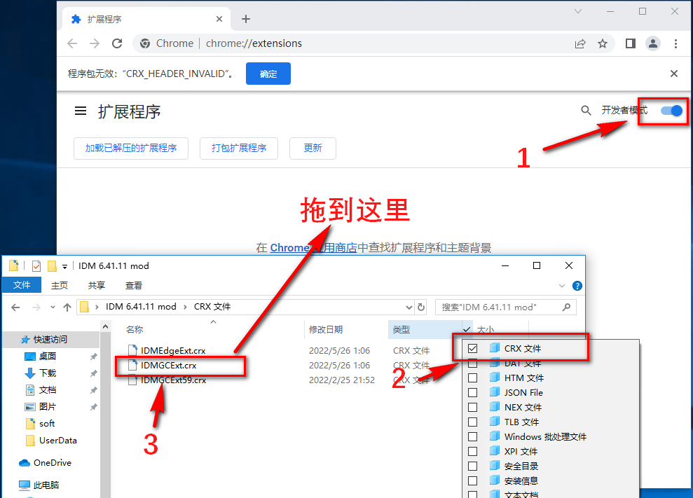Check the XPI 文件 filter checkbox
Viewport: 693px width, 498px height.
pyautogui.click(x=472, y=451)
